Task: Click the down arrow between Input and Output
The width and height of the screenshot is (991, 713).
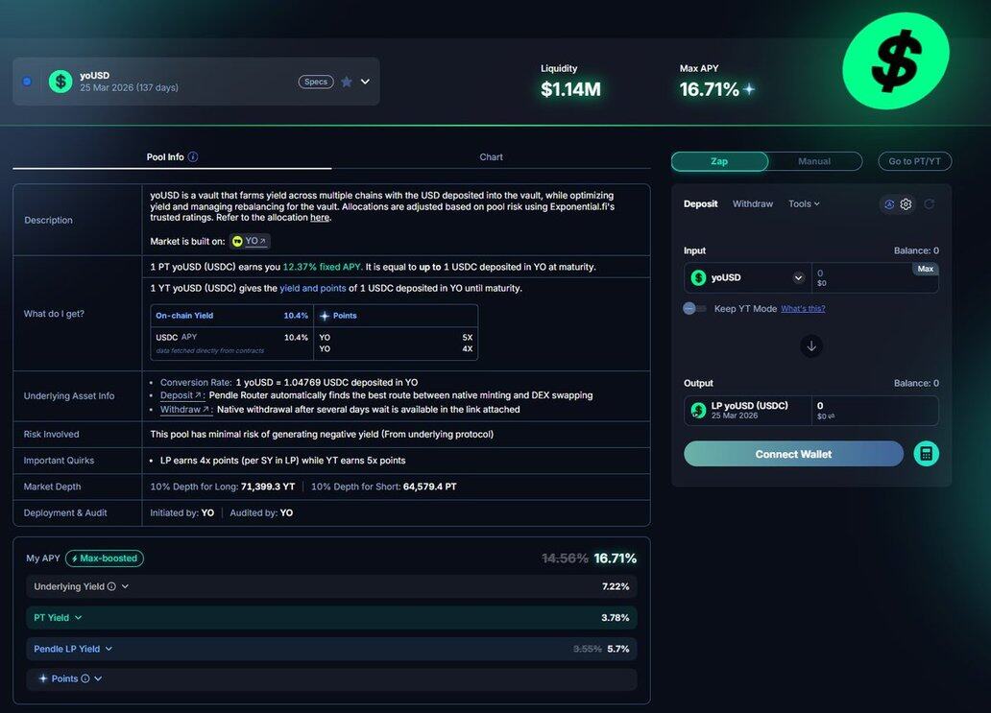Action: (x=811, y=346)
